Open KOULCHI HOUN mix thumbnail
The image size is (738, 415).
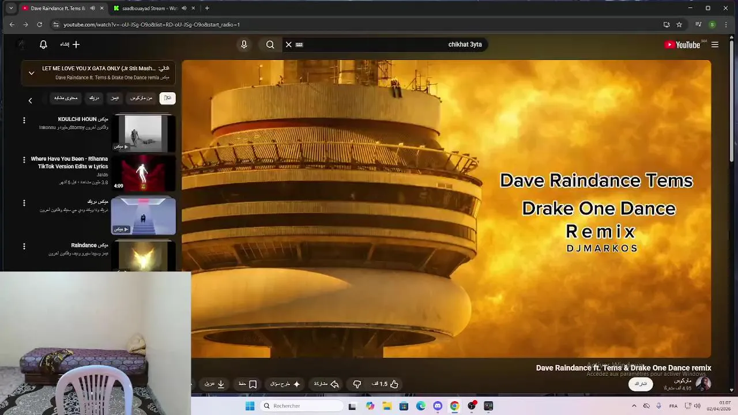tap(144, 133)
